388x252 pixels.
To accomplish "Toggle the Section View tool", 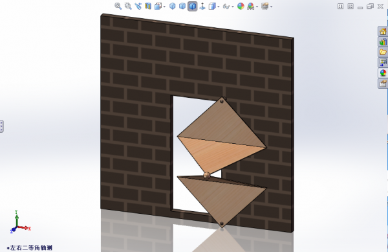I will point(148,6).
